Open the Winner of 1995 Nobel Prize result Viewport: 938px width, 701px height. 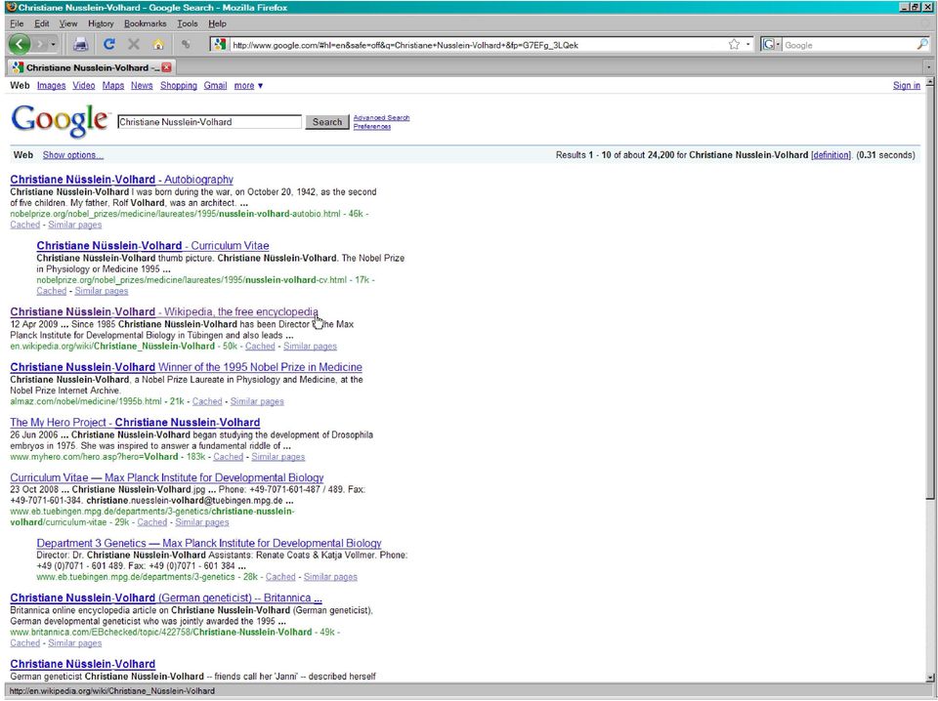(x=186, y=367)
